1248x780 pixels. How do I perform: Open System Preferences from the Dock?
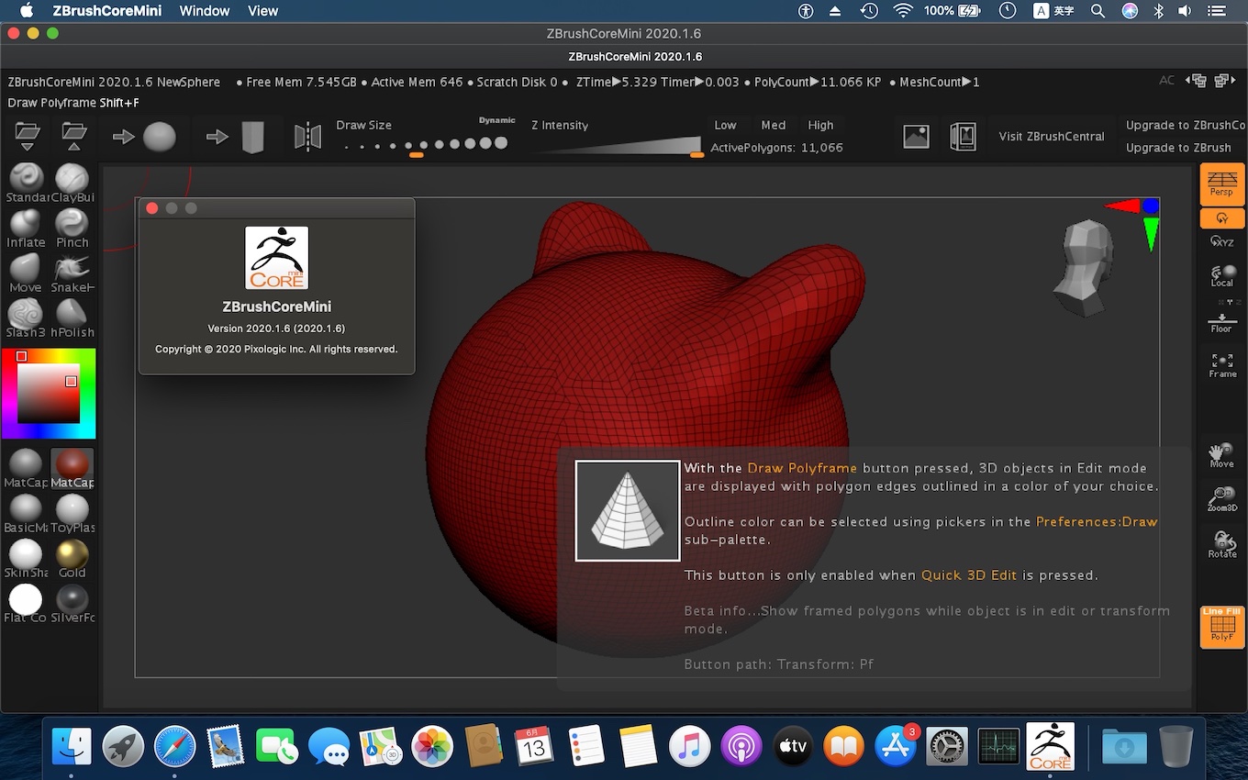tap(947, 746)
